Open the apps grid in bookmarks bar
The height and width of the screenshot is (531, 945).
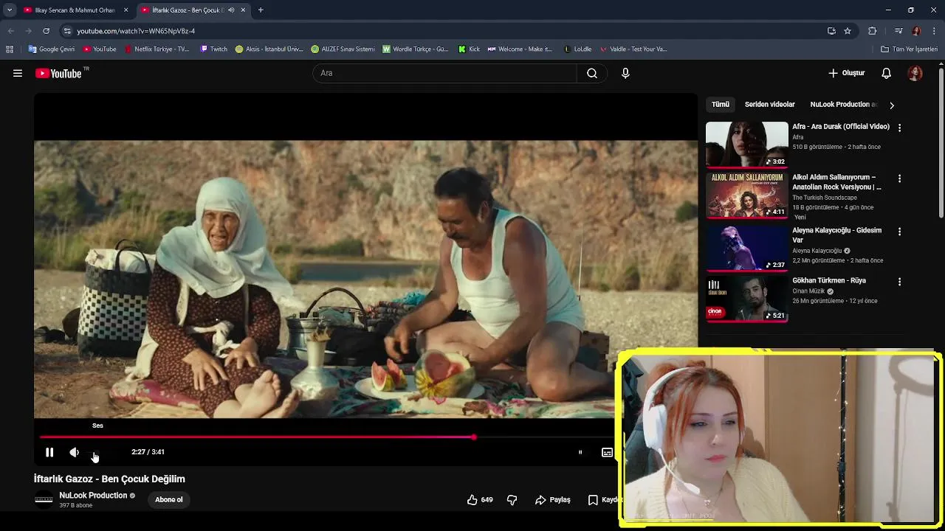click(x=10, y=49)
